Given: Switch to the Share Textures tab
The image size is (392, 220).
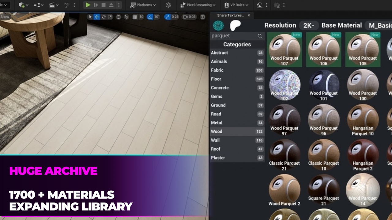Looking at the screenshot, I should pyautogui.click(x=231, y=15).
